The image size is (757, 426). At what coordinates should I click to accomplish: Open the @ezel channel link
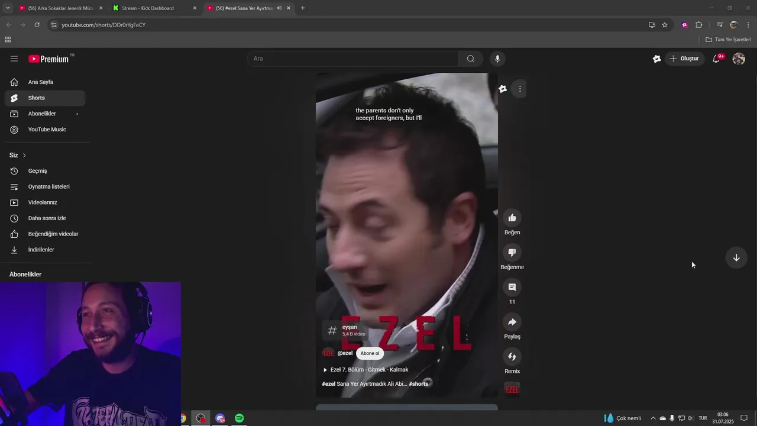tap(345, 353)
